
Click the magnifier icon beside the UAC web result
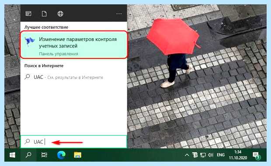click(x=27, y=77)
